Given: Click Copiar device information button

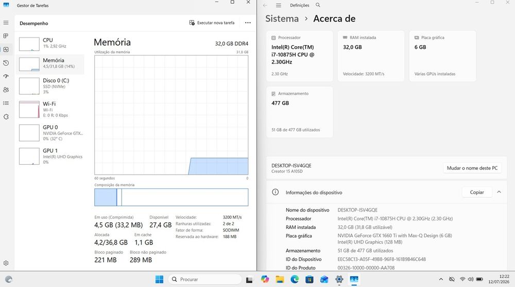Looking at the screenshot, I should pyautogui.click(x=476, y=192).
